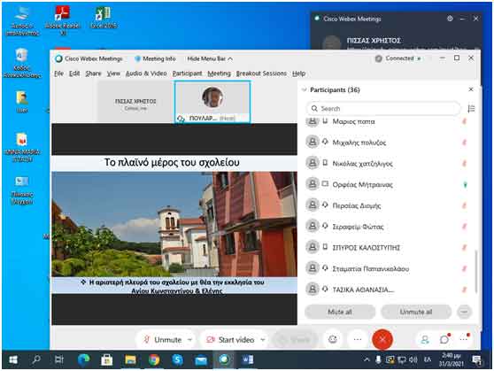Toggle the Unmute microphone button
The width and height of the screenshot is (494, 371).
coord(163,339)
